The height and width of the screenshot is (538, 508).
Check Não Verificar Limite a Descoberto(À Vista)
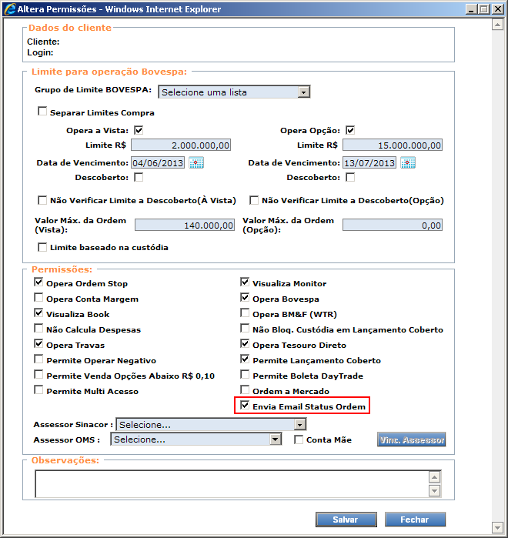(42, 200)
